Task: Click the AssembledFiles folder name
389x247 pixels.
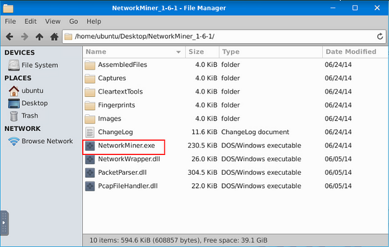Action: (x=122, y=65)
